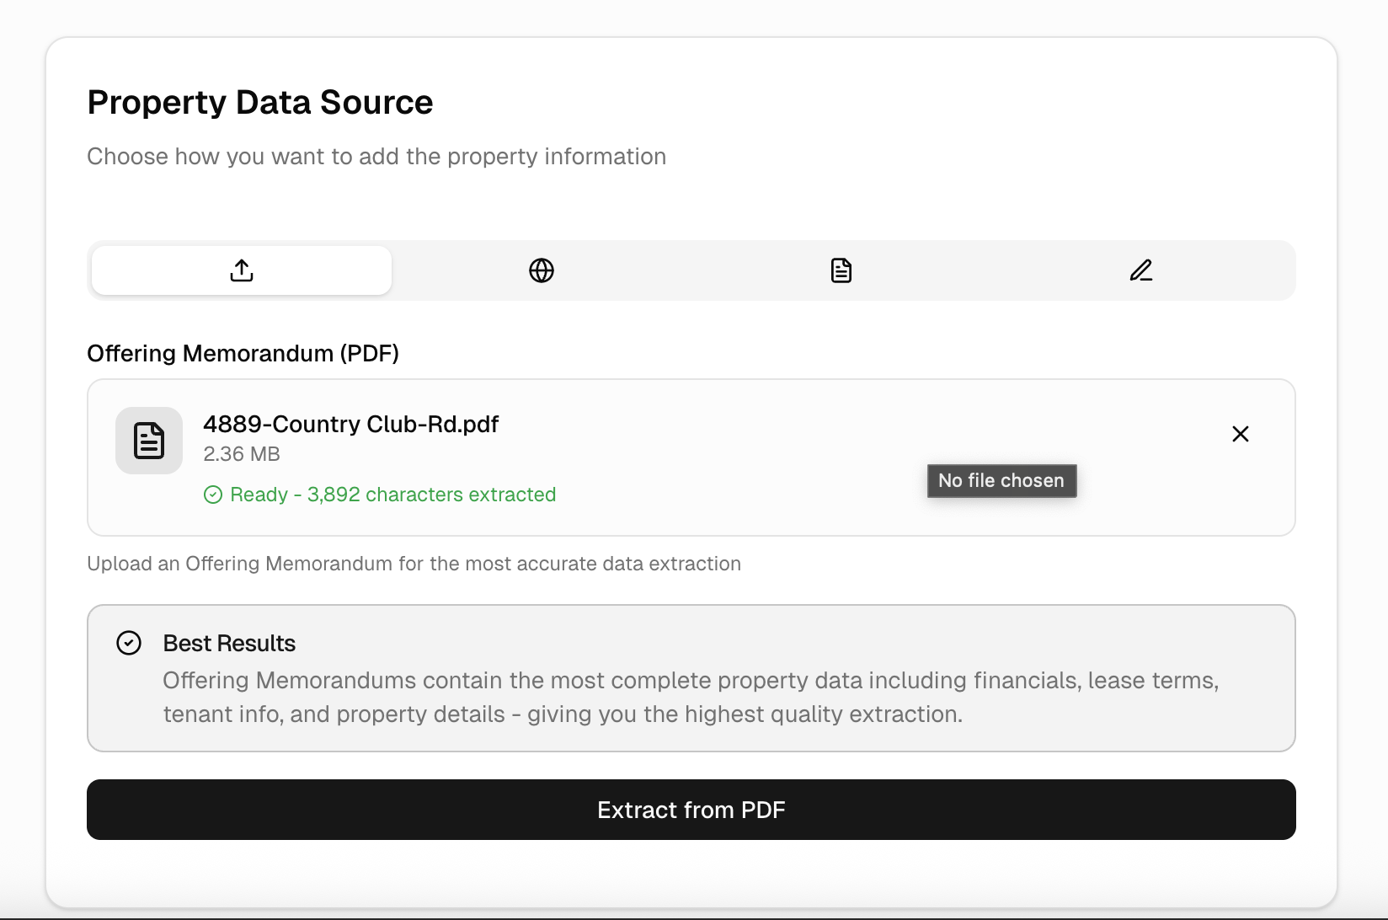Select the upload file tab
The image size is (1388, 920).
pos(242,270)
